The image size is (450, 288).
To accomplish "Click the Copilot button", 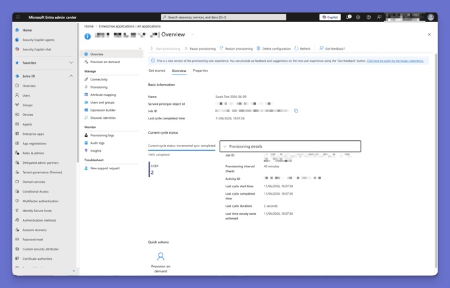I will tap(330, 17).
